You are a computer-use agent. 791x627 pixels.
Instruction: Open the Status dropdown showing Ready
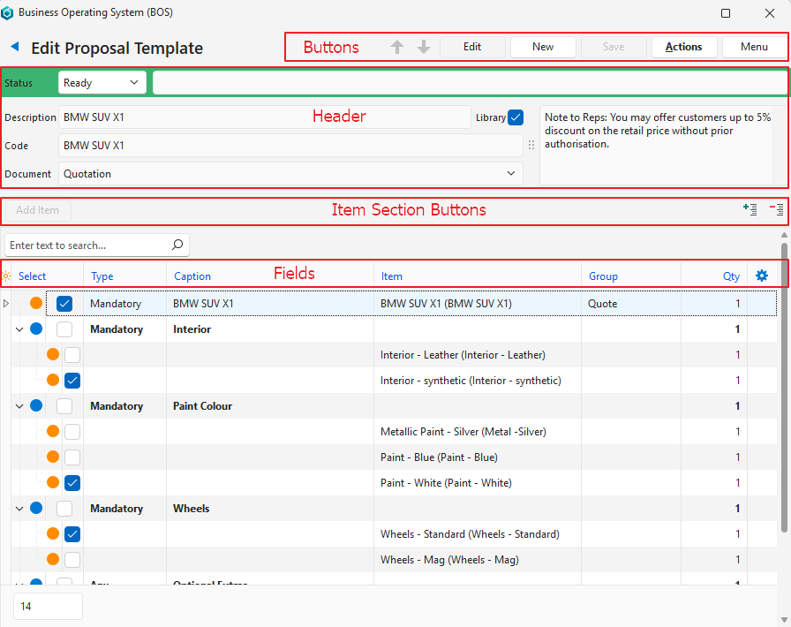click(102, 82)
